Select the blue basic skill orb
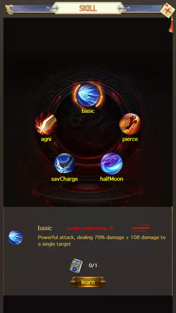The height and width of the screenshot is (313, 176). tap(88, 95)
